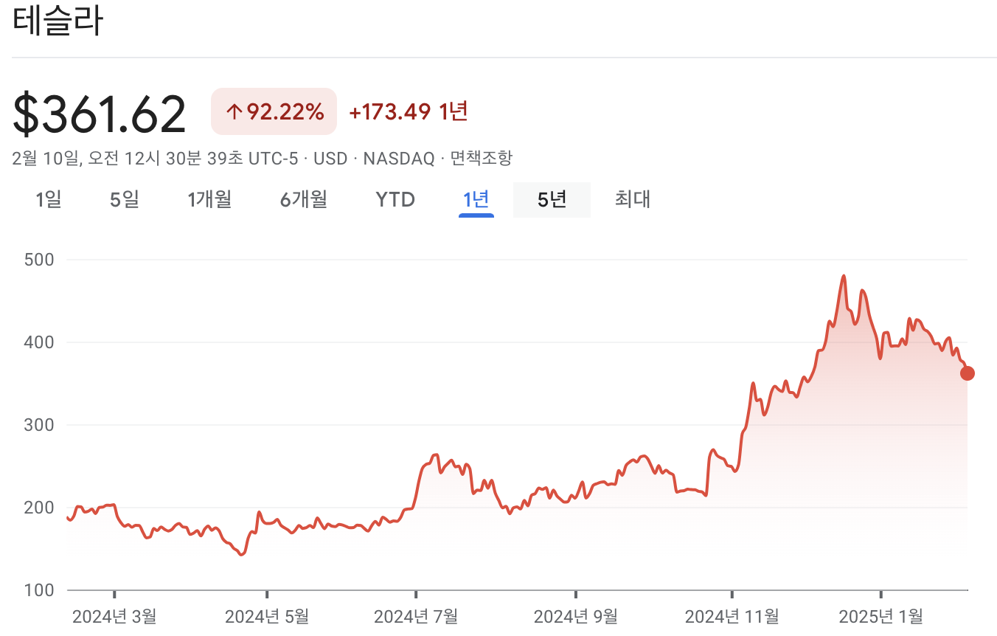Switch to the 5년 range tab
The height and width of the screenshot is (636, 997).
552,199
